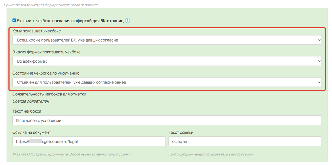Expand the 'Во всех формах' dropdown
This screenshot has width=332, height=165.
167,61
